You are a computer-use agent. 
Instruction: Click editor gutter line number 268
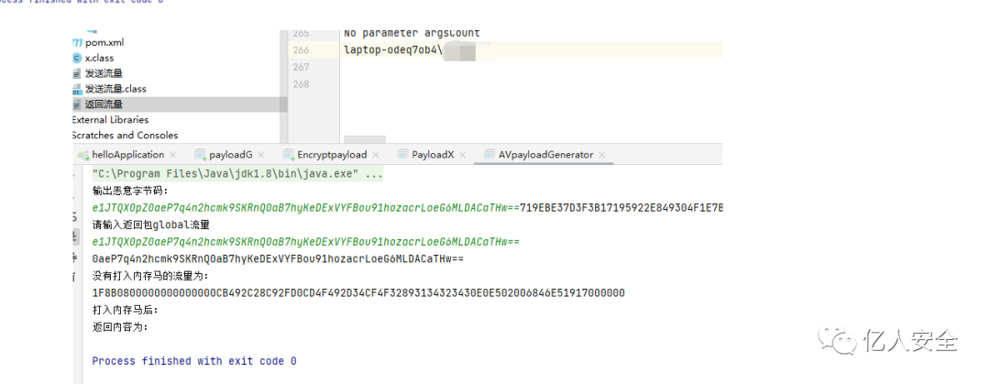302,84
